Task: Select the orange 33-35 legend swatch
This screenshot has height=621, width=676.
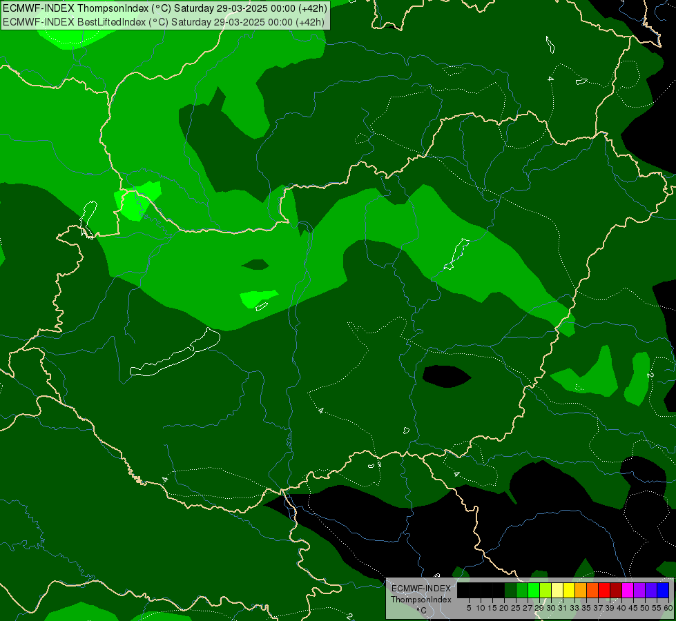Action: coord(581,590)
